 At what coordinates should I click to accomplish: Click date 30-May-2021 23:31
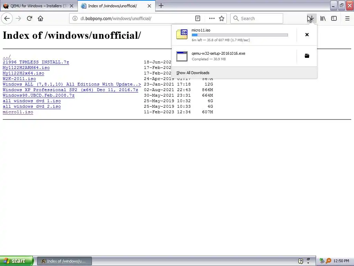click(x=167, y=96)
